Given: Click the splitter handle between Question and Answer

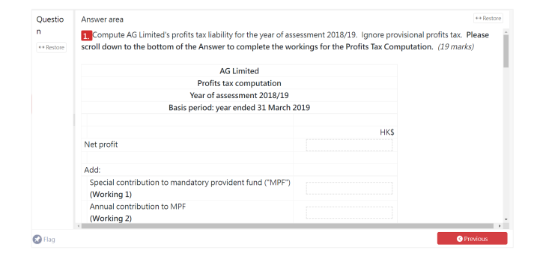Looking at the screenshot, I should coord(74,120).
